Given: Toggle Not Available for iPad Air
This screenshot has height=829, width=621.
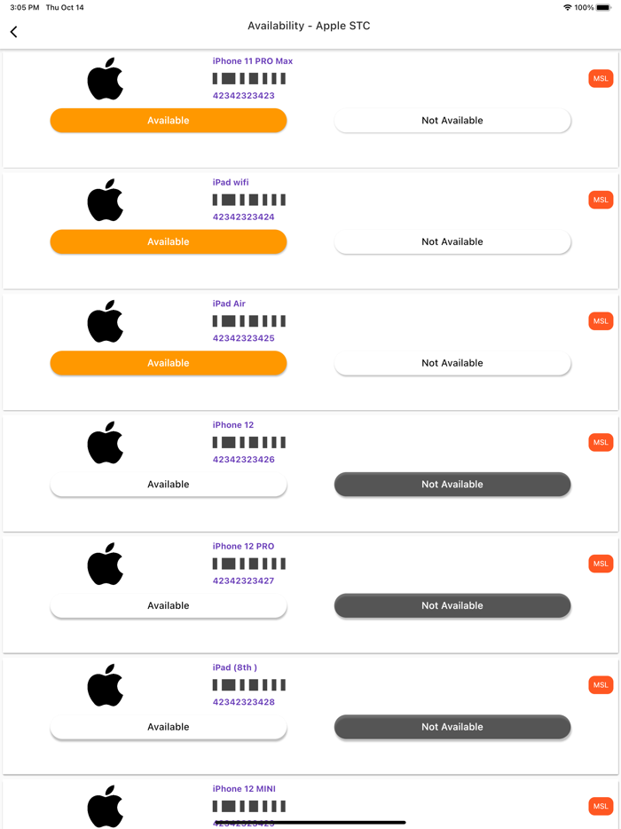Looking at the screenshot, I should pyautogui.click(x=452, y=363).
